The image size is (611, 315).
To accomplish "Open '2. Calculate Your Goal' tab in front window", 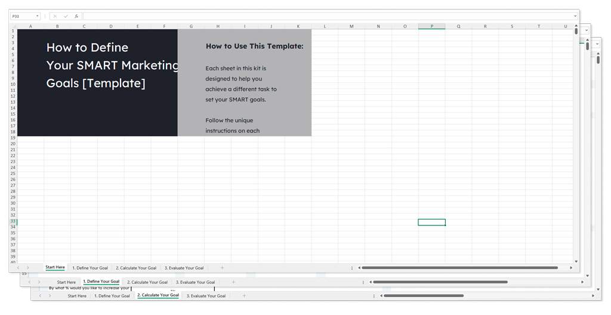I will coord(136,268).
